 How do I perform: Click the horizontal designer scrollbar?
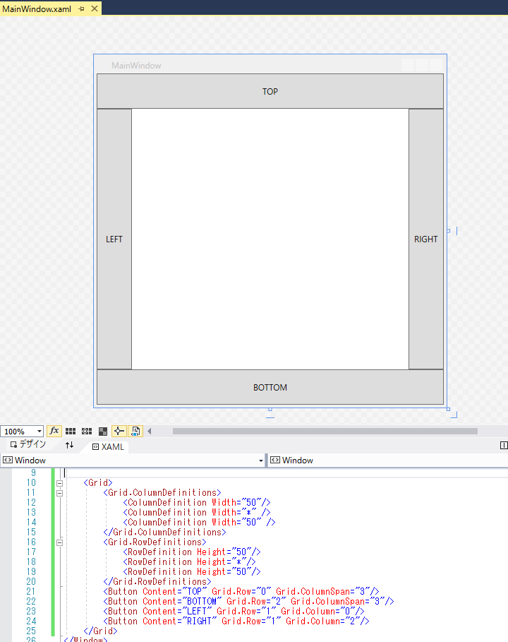click(325, 431)
